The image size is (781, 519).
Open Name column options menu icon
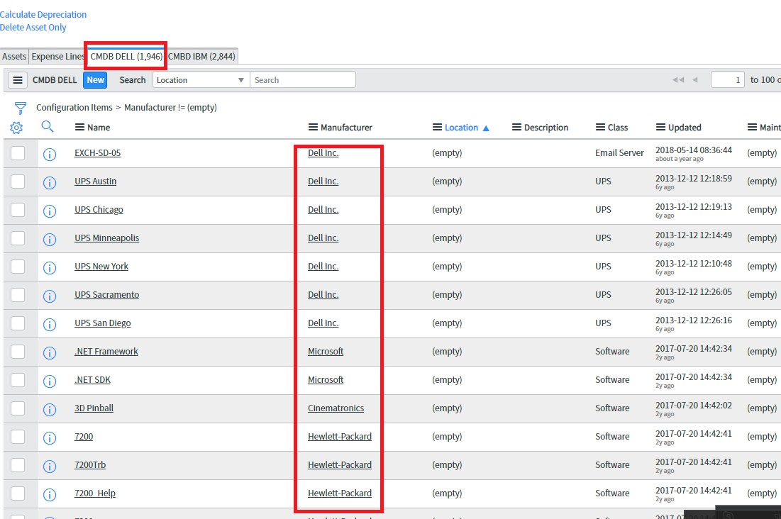pyautogui.click(x=79, y=128)
